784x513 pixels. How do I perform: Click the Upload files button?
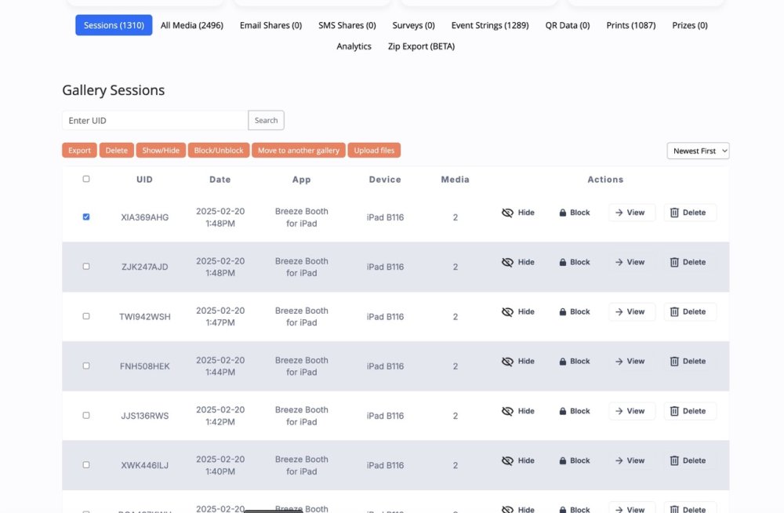[x=374, y=151]
